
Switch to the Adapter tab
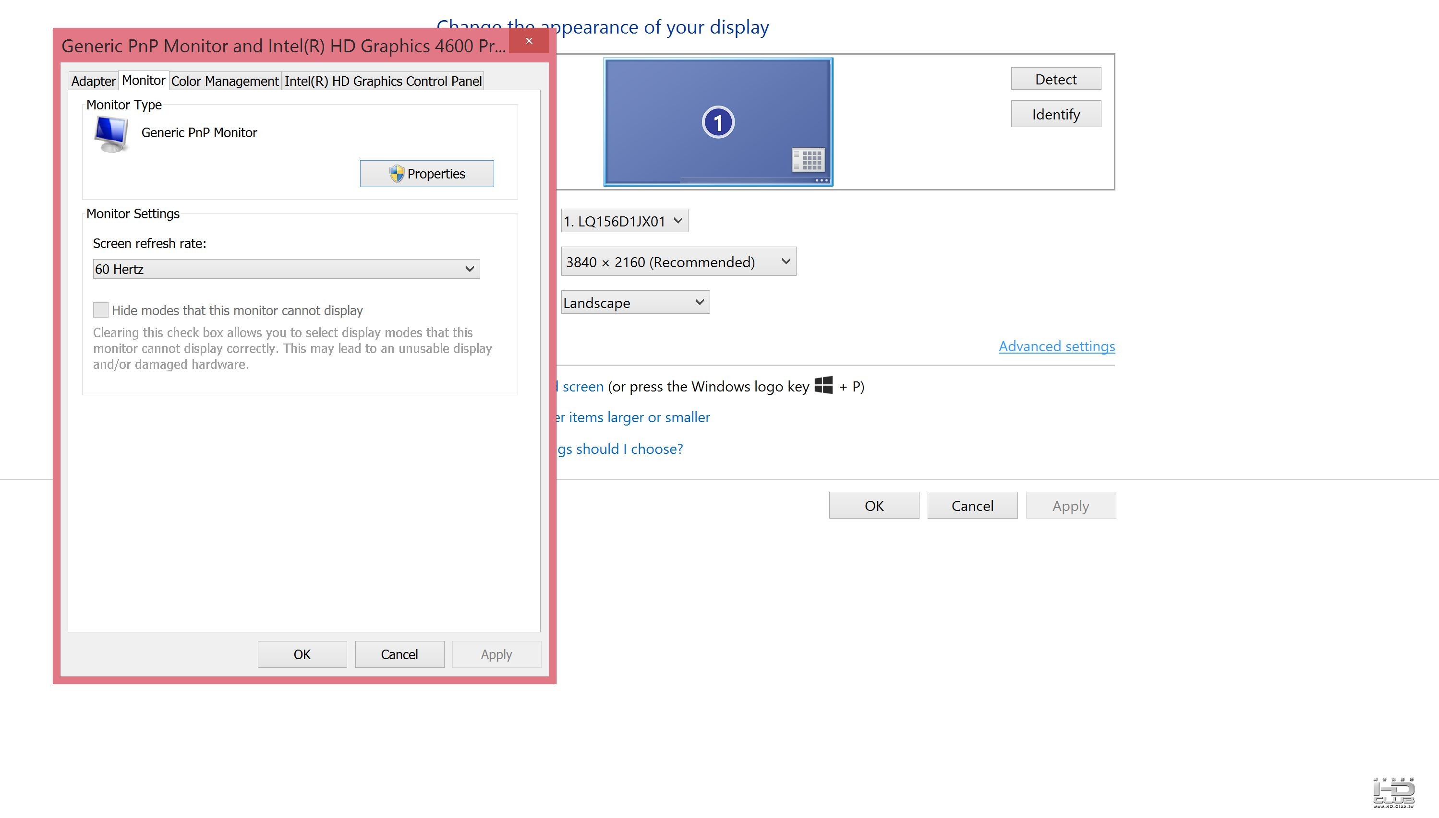pyautogui.click(x=93, y=82)
